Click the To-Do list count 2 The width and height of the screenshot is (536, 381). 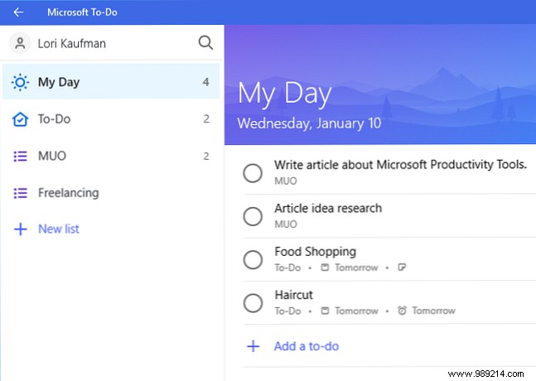(206, 119)
